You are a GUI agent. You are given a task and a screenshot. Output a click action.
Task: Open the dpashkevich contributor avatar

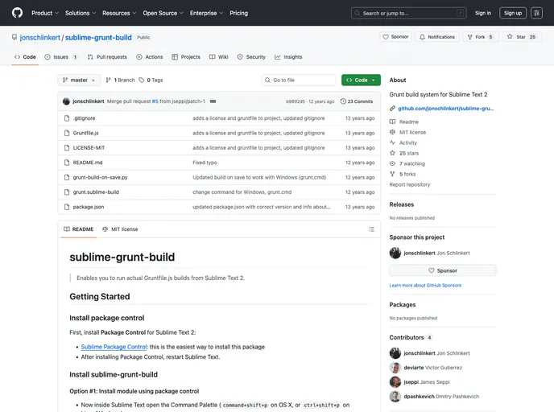395,397
